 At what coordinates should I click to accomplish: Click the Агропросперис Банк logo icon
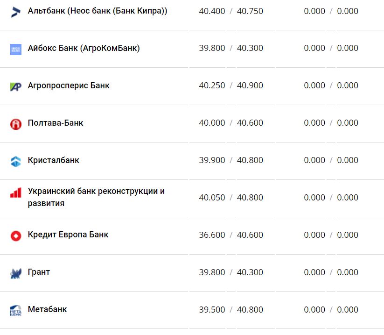click(16, 86)
